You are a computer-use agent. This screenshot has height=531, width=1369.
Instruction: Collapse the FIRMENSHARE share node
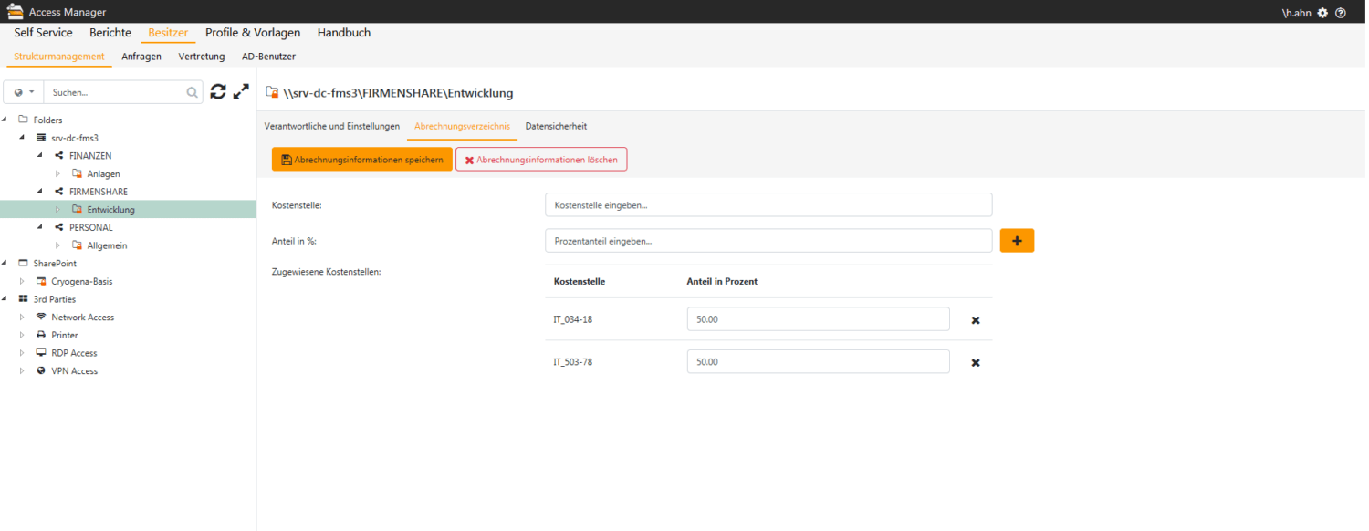coord(39,192)
